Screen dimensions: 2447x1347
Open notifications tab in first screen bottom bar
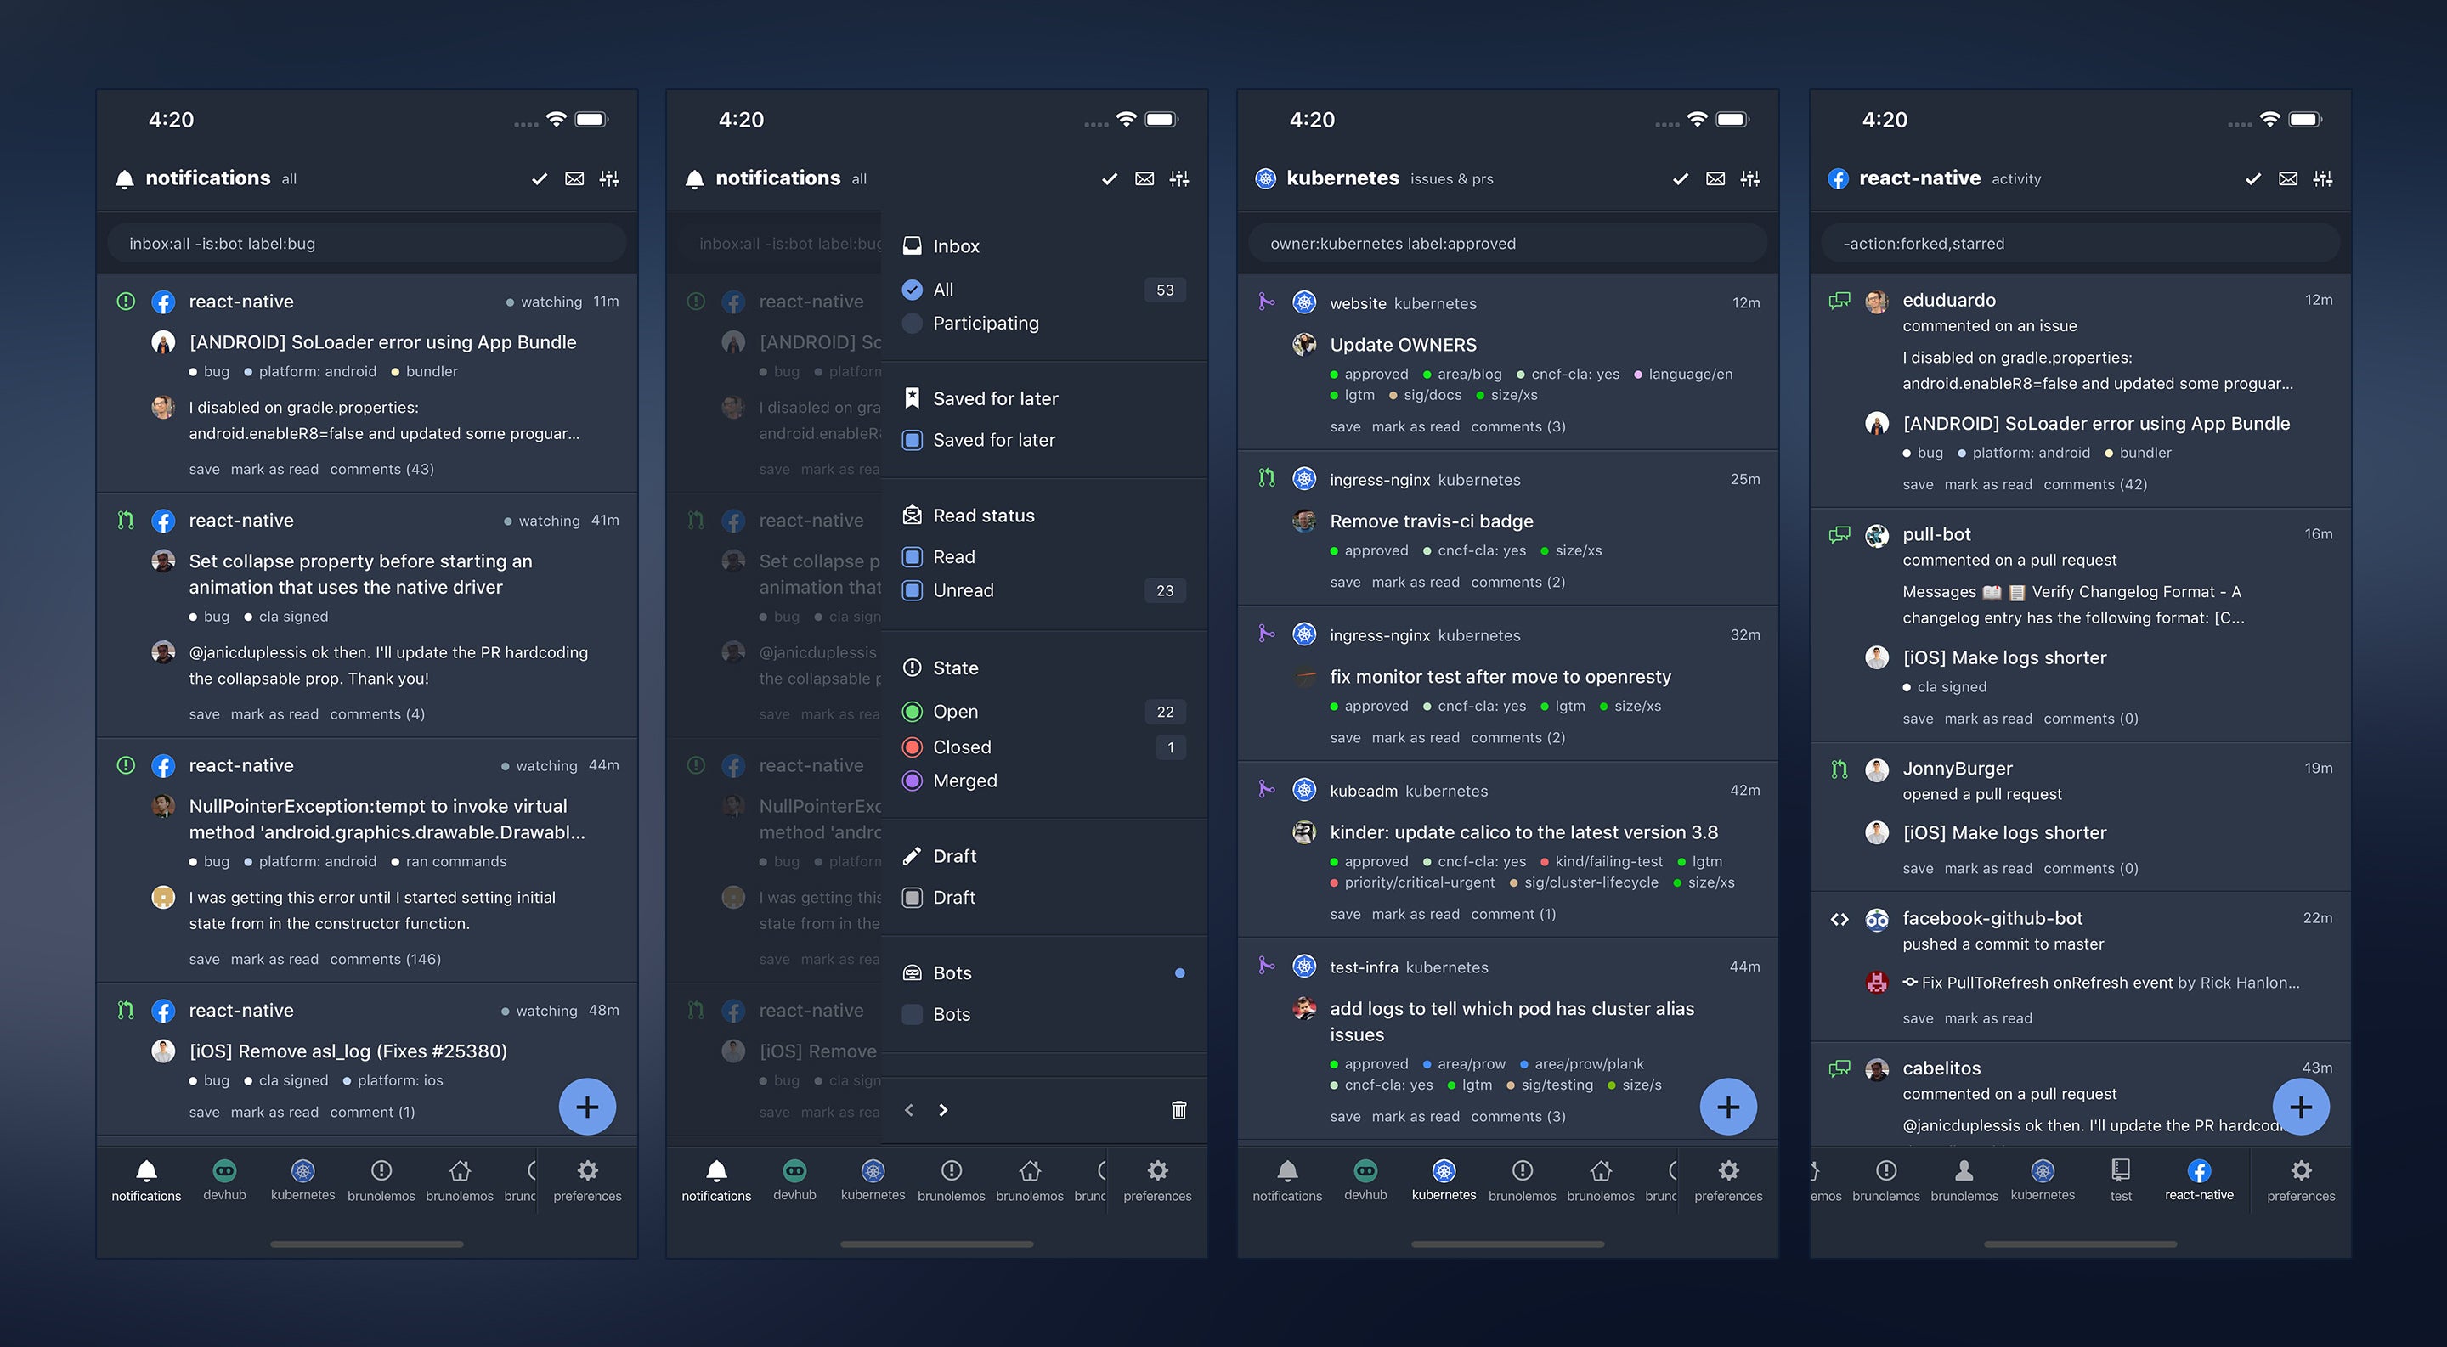(x=146, y=1180)
